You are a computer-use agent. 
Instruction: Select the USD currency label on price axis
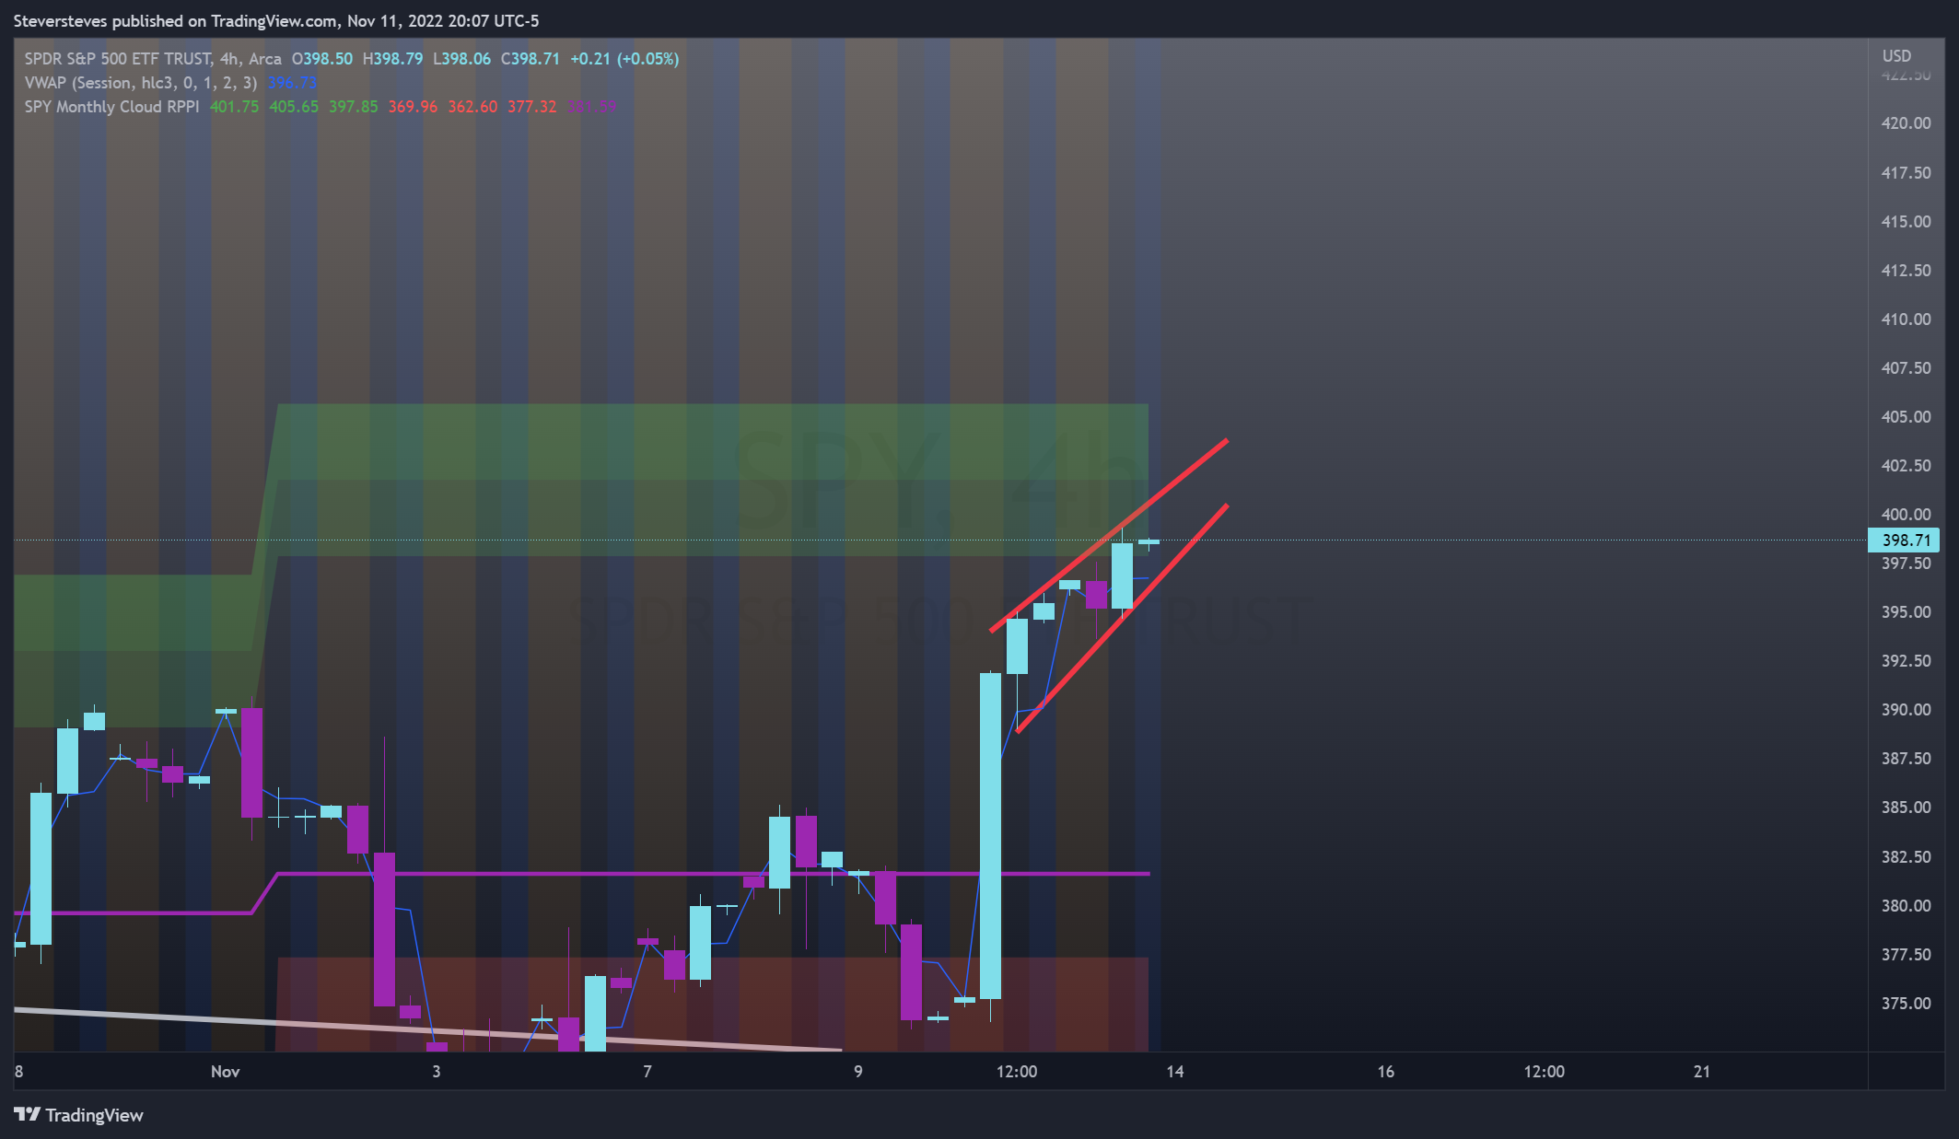(x=1896, y=56)
